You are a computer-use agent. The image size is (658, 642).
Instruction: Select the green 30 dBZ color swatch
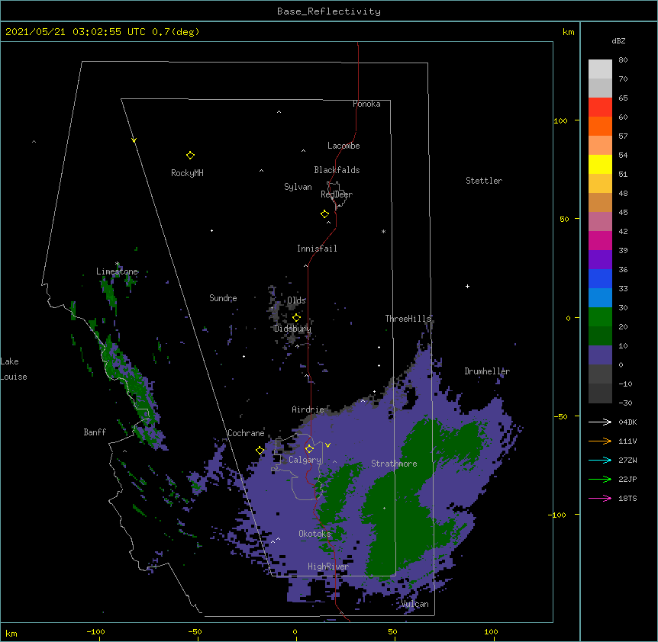click(600, 317)
